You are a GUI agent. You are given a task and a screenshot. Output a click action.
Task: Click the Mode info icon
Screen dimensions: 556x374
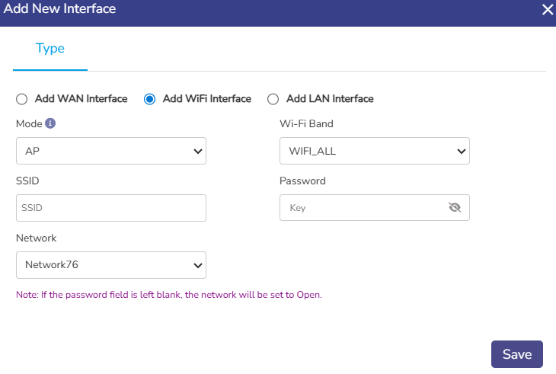coord(50,123)
